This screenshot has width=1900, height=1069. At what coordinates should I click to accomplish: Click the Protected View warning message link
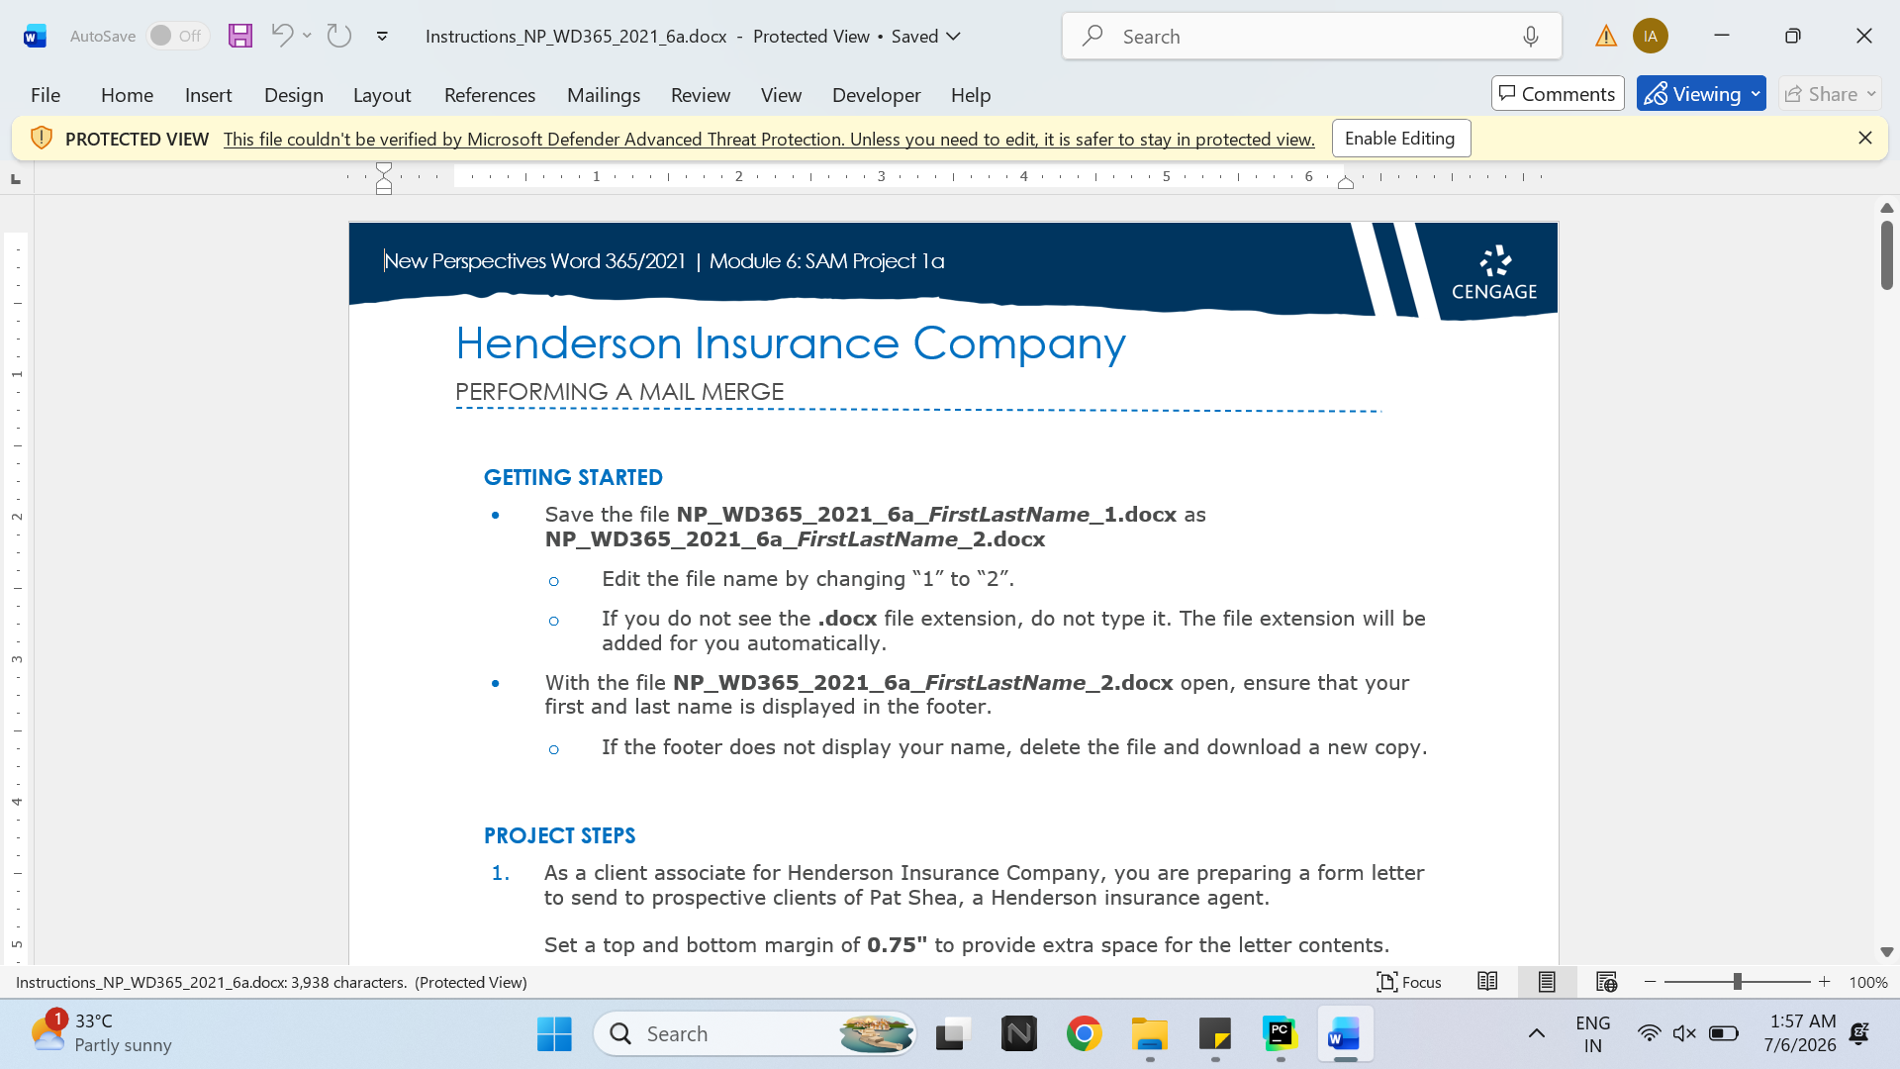click(769, 139)
